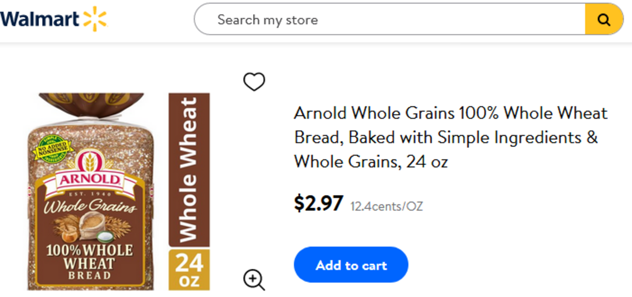632x297 pixels.
Task: Click the flour and grains illustration on package
Action: (91, 227)
